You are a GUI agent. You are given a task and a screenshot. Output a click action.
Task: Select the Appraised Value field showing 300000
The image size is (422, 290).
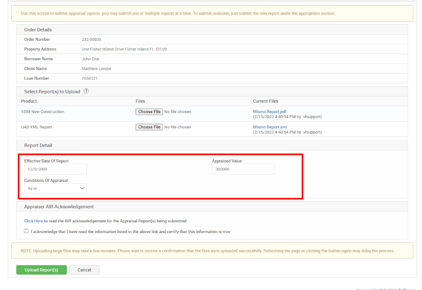coord(243,169)
